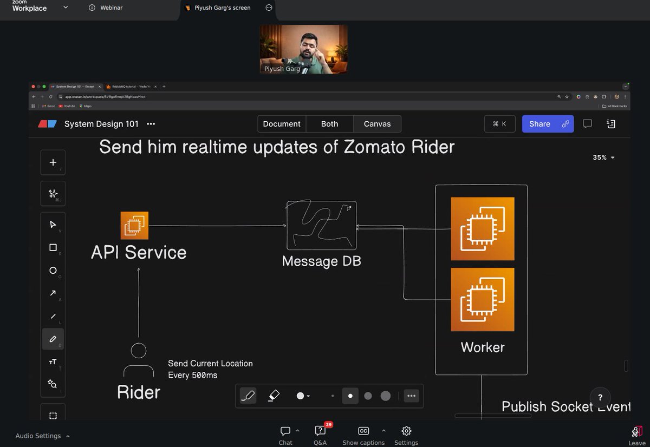Open browser tab search chevron

pos(626,86)
